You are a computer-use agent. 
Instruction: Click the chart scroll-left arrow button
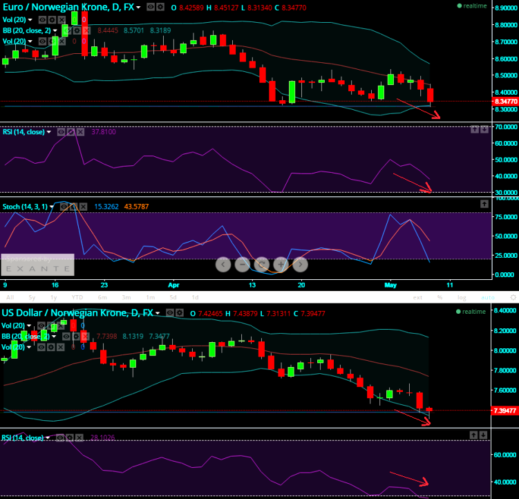223,264
